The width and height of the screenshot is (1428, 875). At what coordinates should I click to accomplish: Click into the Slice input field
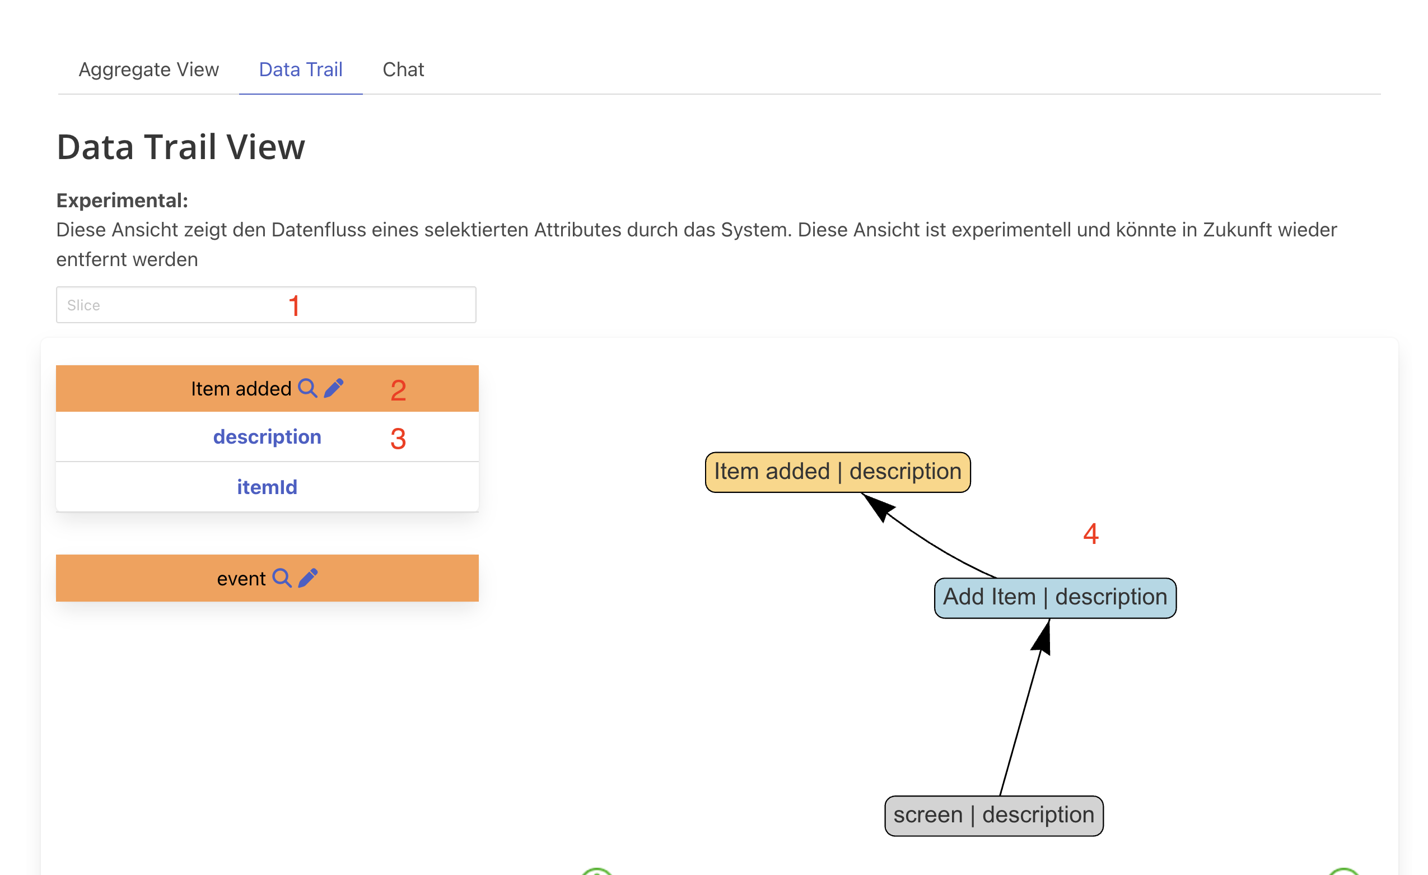point(174,305)
